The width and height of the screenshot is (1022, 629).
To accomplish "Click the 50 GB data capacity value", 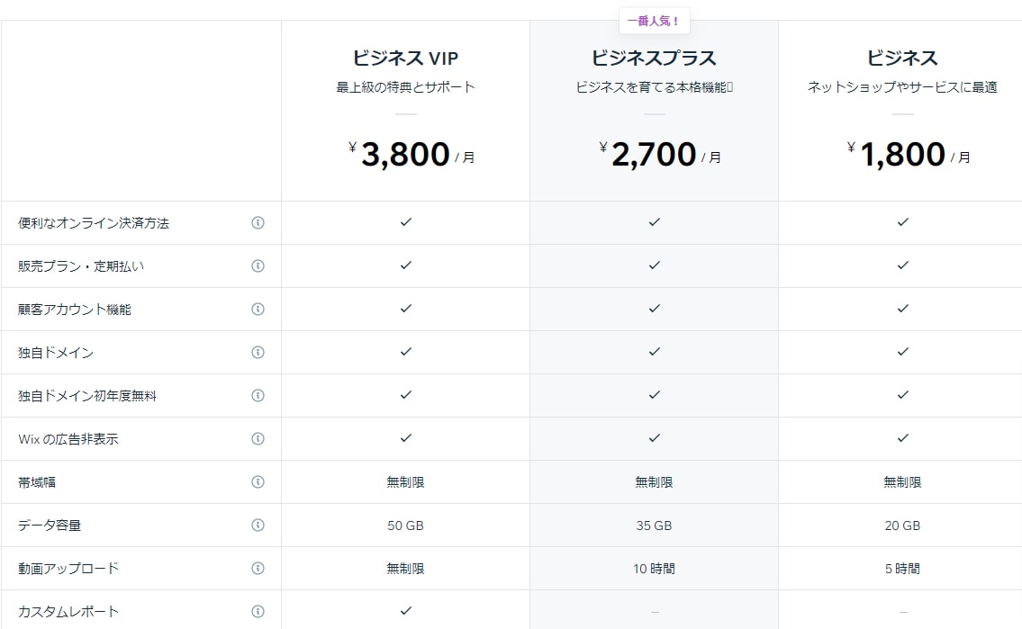I will tap(405, 525).
